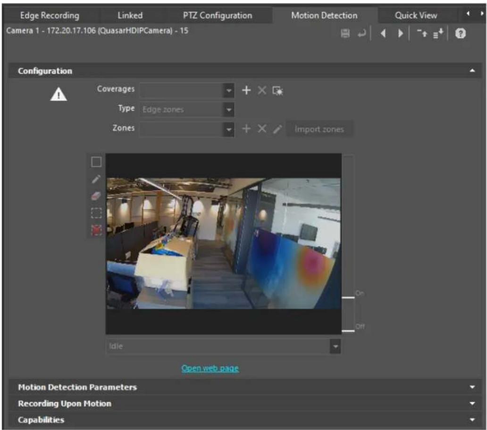The height and width of the screenshot is (430, 487).
Task: Click the Import zones button
Action: [319, 129]
